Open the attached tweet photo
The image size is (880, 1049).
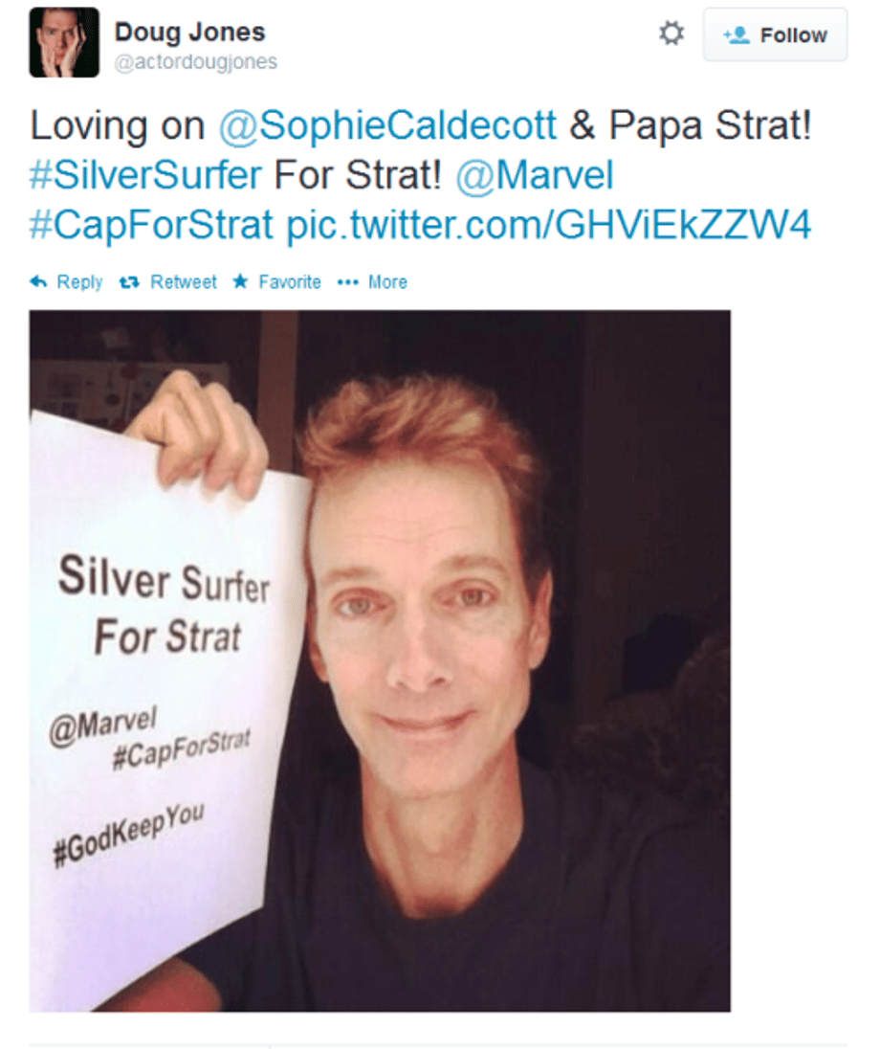click(x=380, y=661)
